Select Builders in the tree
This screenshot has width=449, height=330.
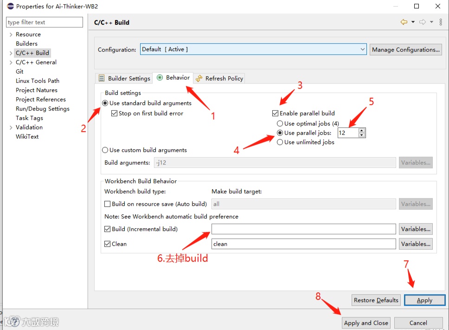[x=26, y=44]
